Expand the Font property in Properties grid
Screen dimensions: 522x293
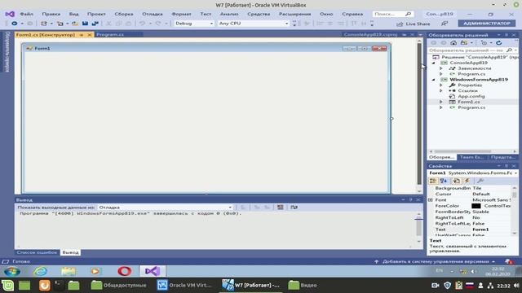click(x=431, y=200)
